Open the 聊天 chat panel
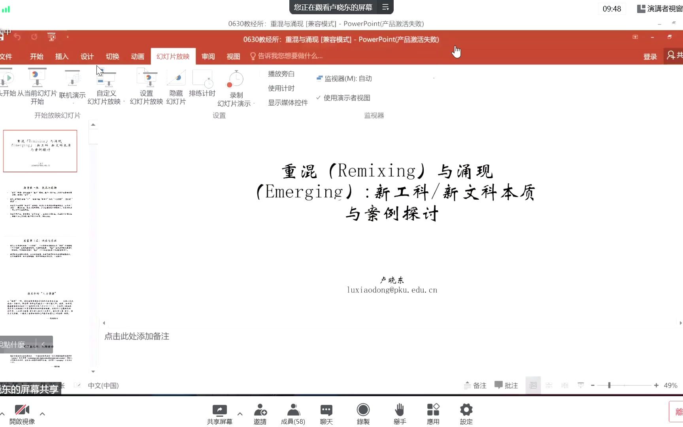The image size is (683, 427). (326, 414)
